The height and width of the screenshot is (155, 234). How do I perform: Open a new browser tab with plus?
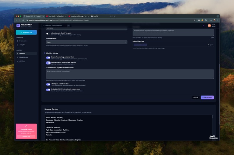(114, 16)
